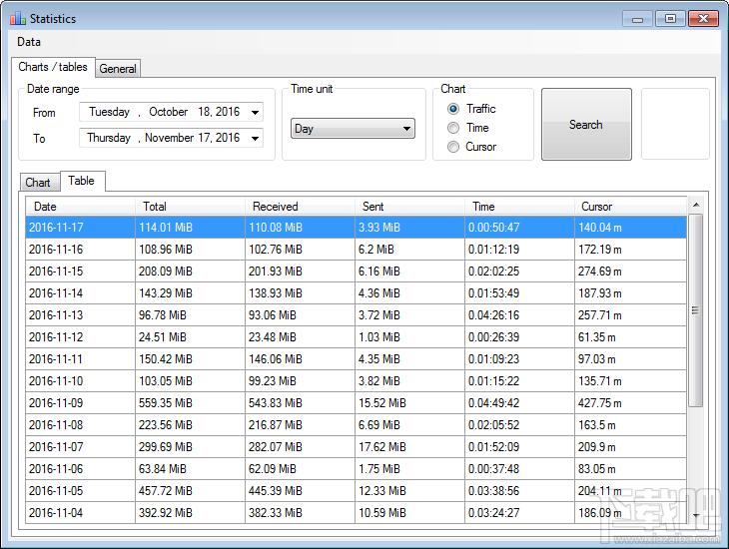Sort by the Total column header

click(190, 207)
